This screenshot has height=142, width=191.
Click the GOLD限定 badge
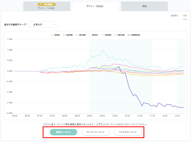(47, 5)
